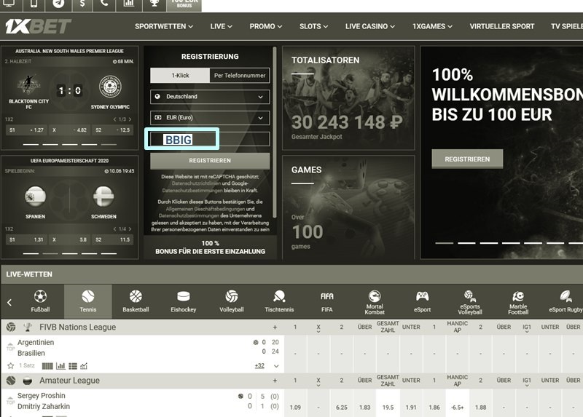
Task: Open the Telegram paper-plane icon
Action: tap(58, 4)
